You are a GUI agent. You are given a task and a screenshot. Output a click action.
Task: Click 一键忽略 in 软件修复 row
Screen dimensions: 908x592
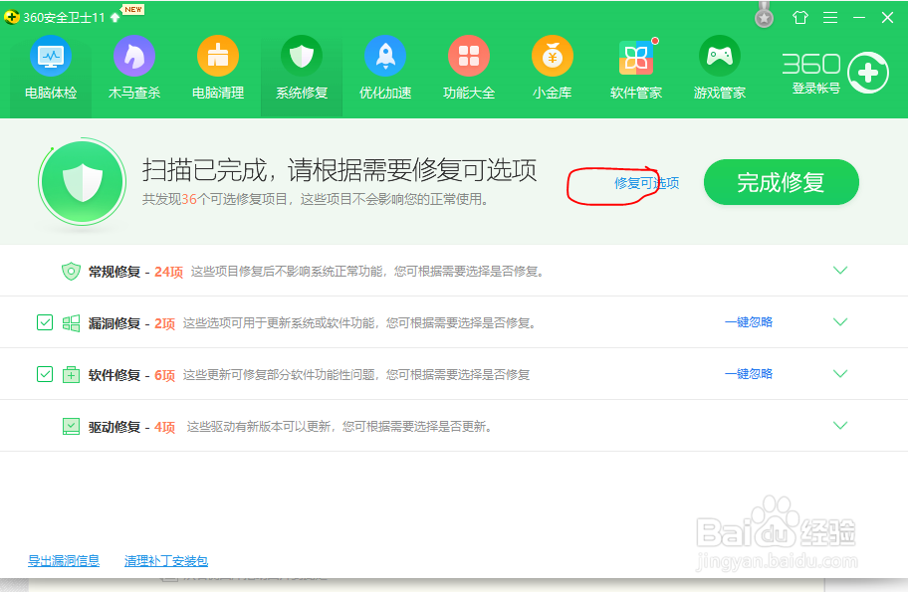(x=749, y=374)
